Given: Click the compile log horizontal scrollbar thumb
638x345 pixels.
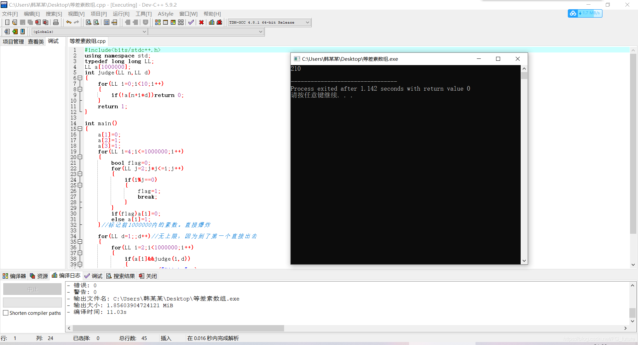Looking at the screenshot, I should click(x=178, y=328).
